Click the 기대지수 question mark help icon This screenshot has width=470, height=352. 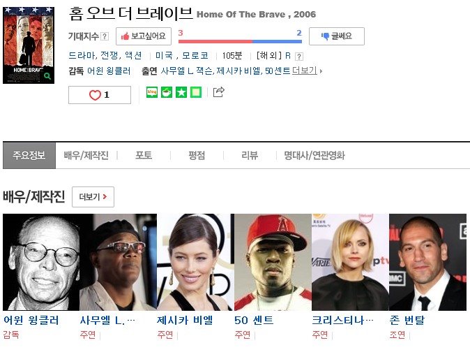[105, 36]
